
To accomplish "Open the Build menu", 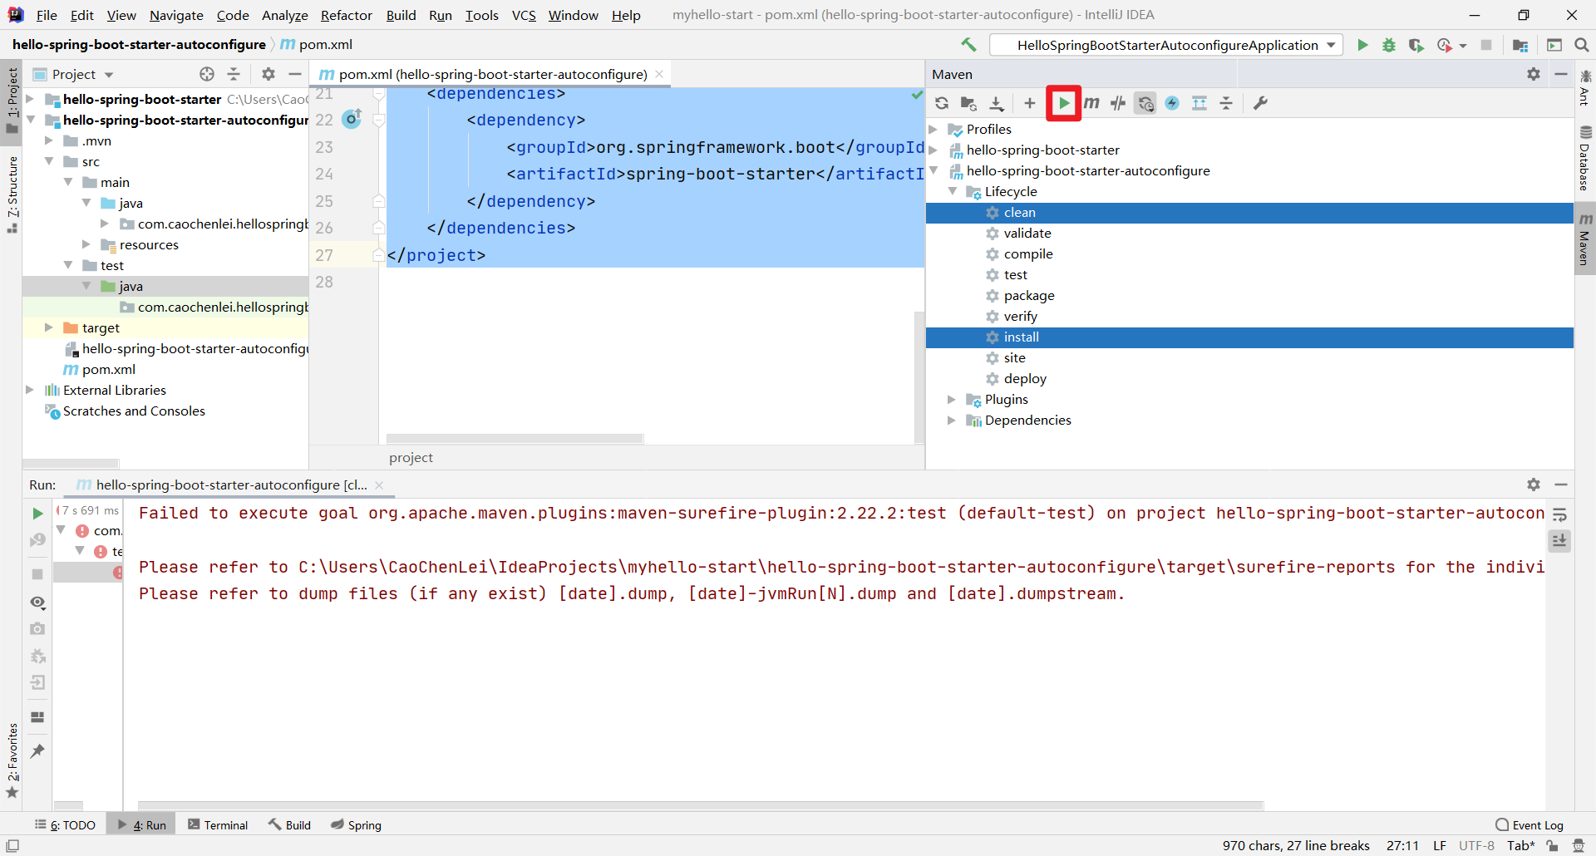I will point(401,15).
